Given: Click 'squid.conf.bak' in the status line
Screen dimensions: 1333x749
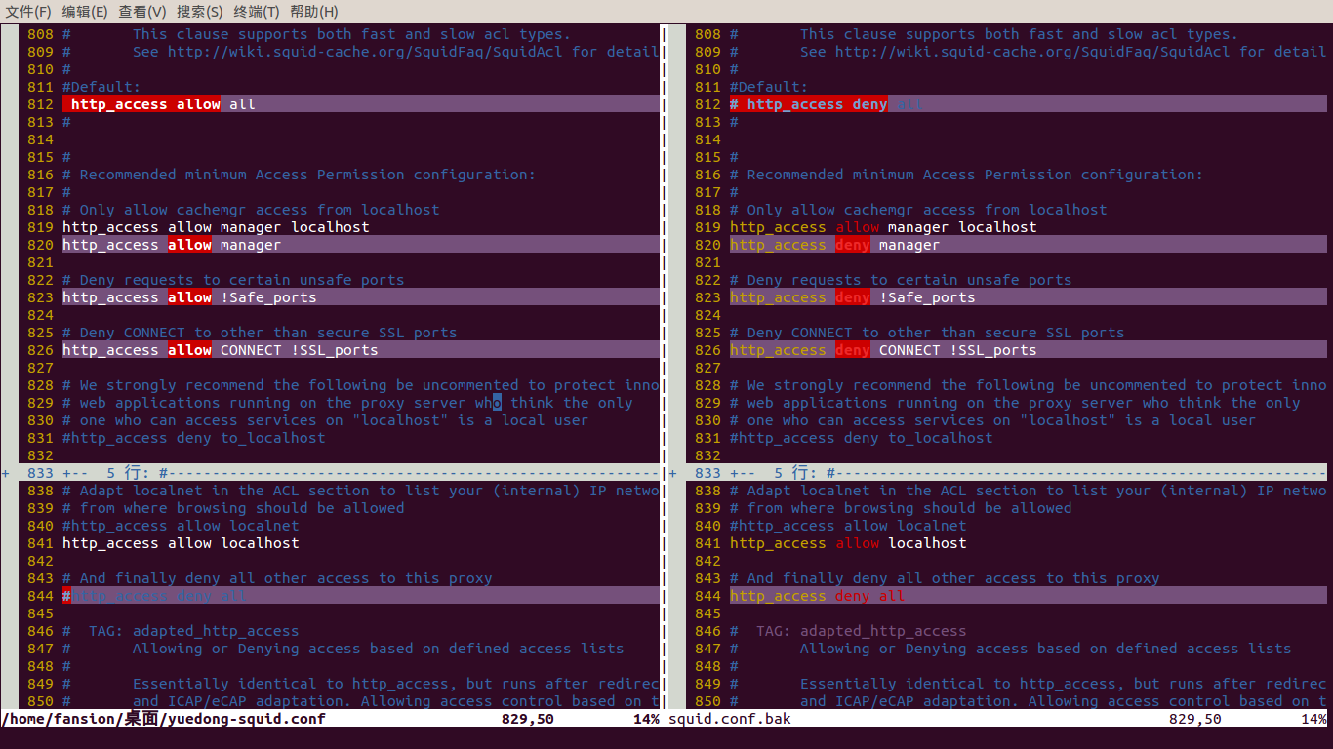Looking at the screenshot, I should 730,719.
